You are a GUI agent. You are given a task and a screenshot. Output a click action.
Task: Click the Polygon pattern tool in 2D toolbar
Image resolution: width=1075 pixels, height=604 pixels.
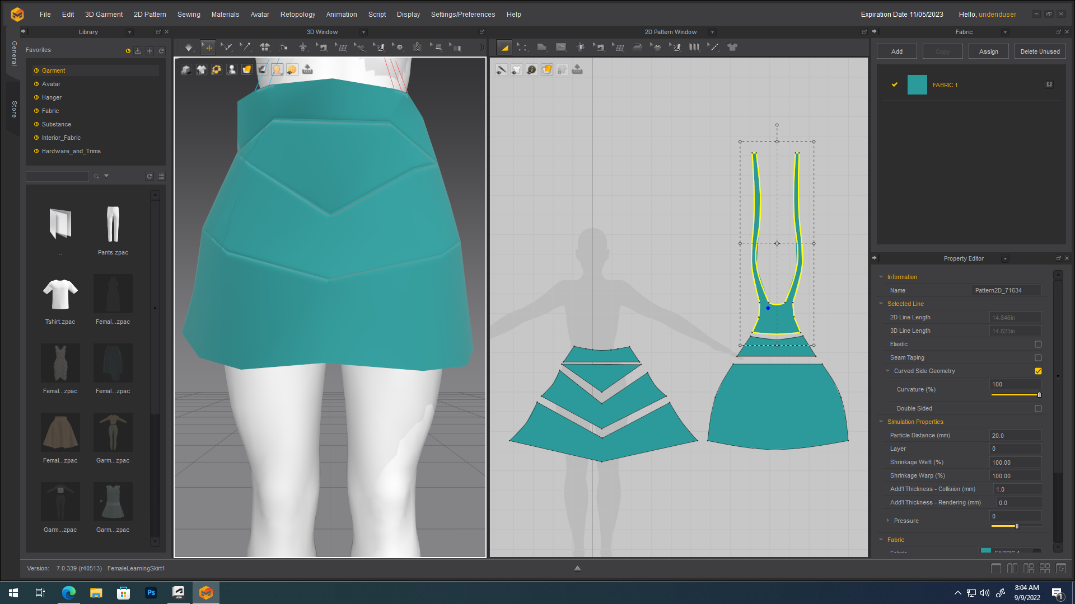point(541,48)
